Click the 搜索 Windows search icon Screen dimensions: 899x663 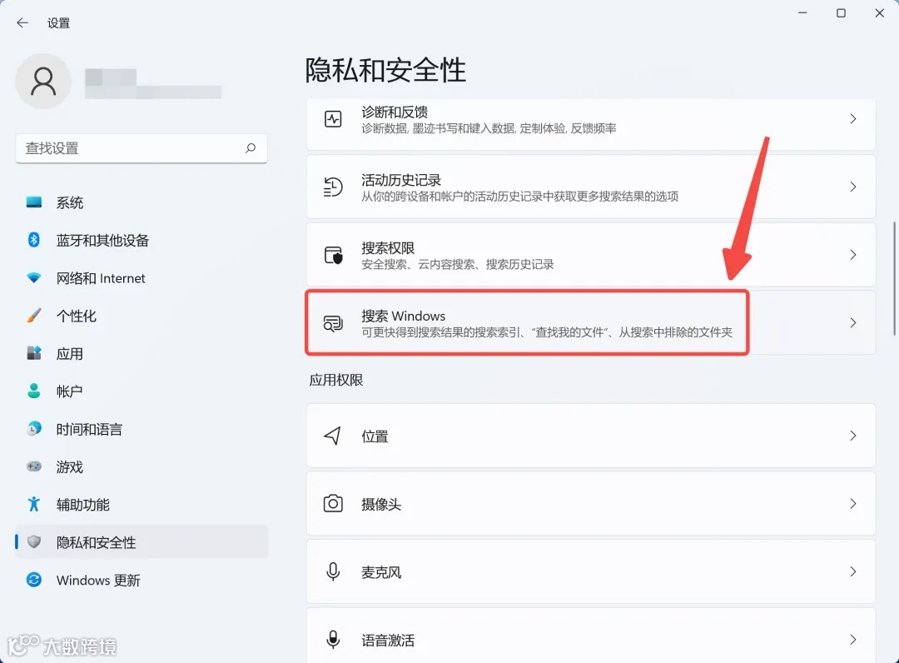[x=333, y=323]
